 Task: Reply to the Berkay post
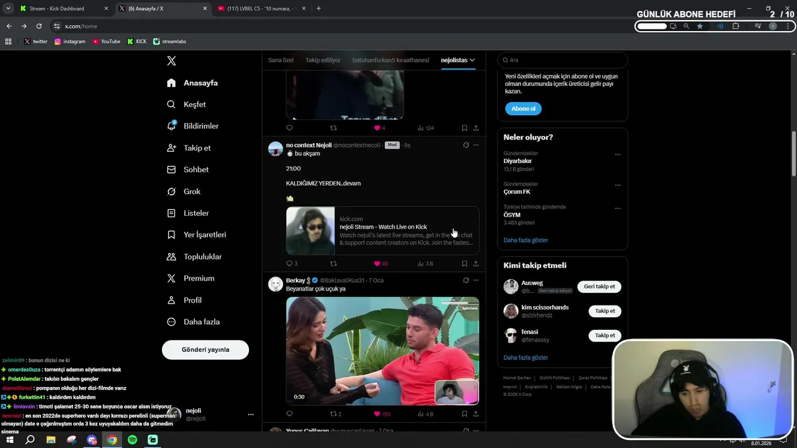tap(290, 414)
